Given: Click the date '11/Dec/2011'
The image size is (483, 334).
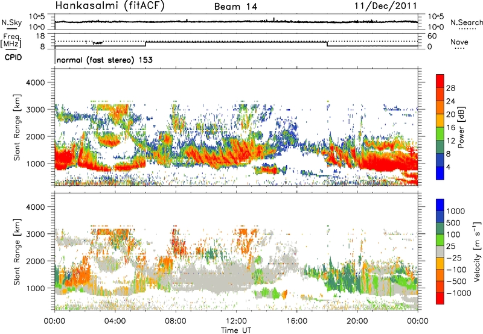Looking at the screenshot, I should tap(385, 5).
